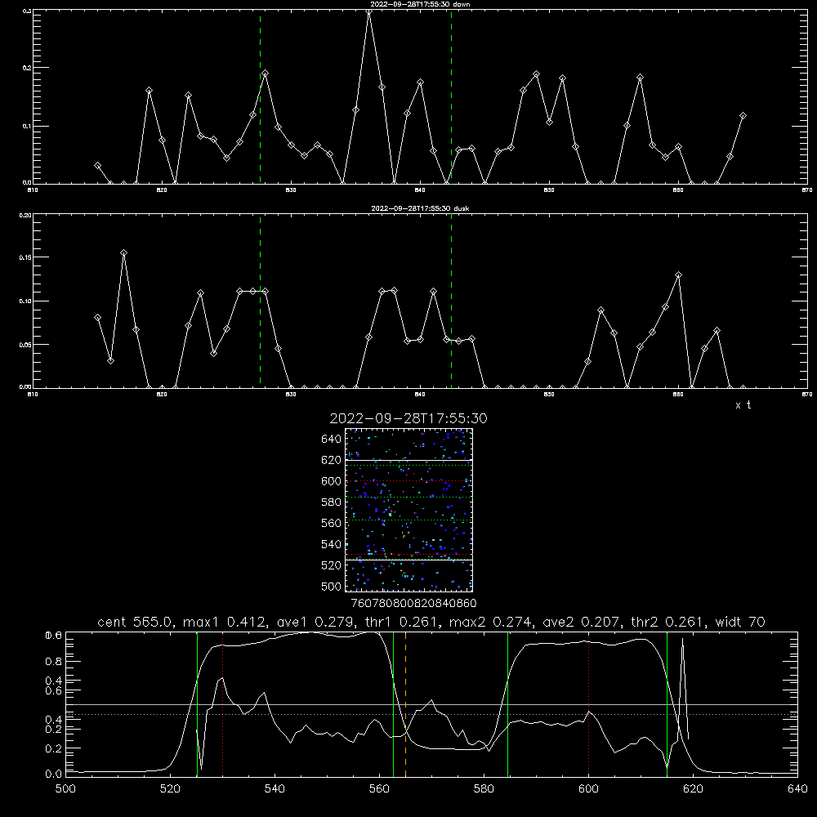Click the solid horizontal threshold line in bottom plot
The height and width of the screenshot is (817, 817).
pos(431,704)
